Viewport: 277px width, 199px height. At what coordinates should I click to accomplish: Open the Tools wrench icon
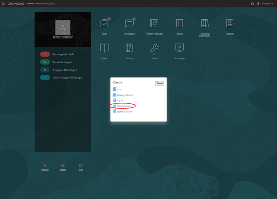pyautogui.click(x=154, y=48)
